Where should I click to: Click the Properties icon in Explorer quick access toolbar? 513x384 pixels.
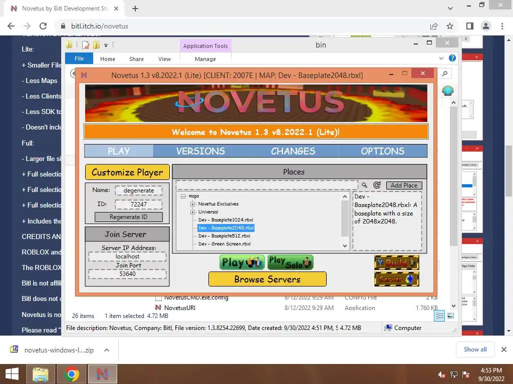[86, 45]
